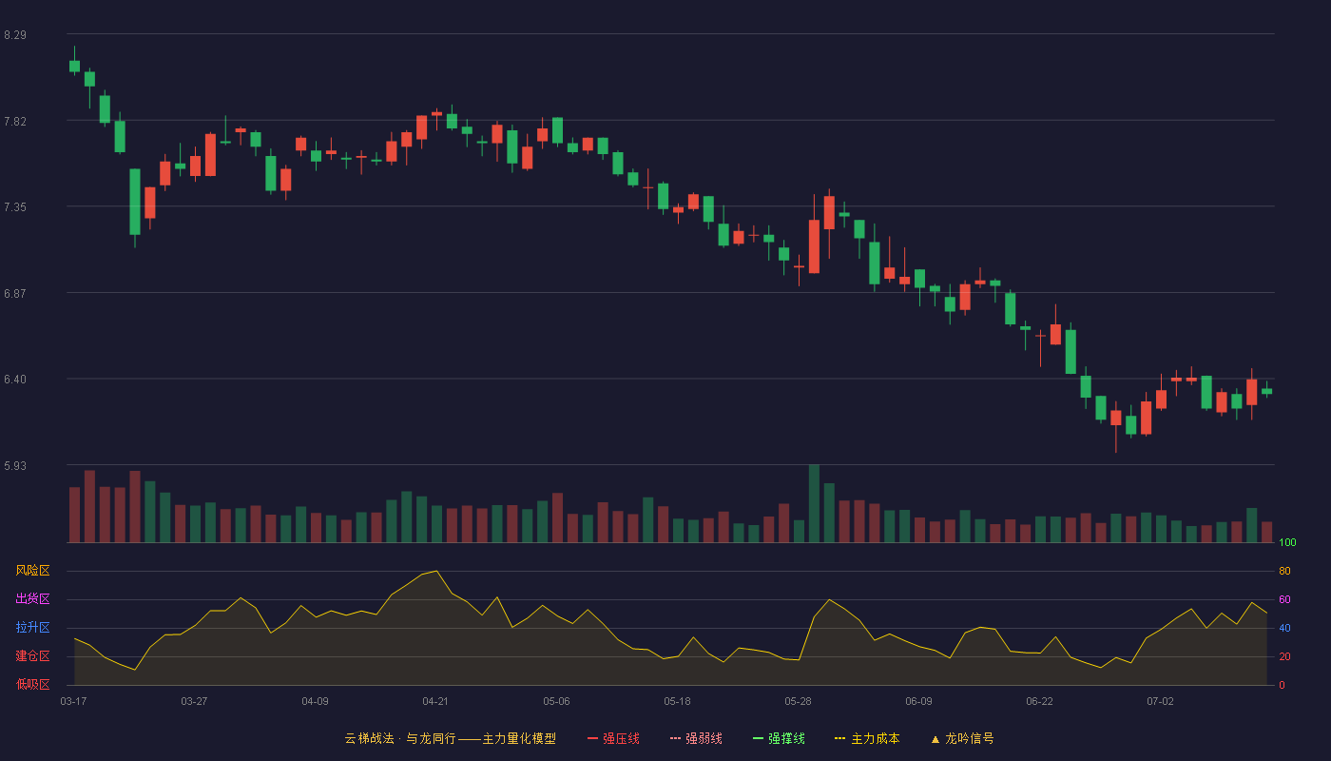Toggle the 强撑线 green legend item

(x=779, y=738)
